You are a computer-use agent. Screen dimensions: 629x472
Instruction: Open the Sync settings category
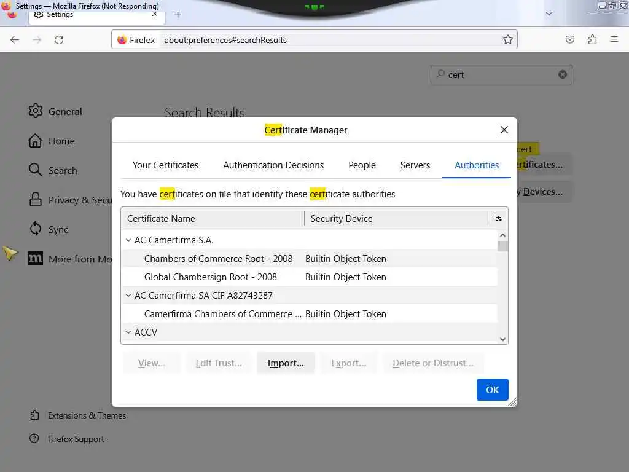(x=49, y=229)
